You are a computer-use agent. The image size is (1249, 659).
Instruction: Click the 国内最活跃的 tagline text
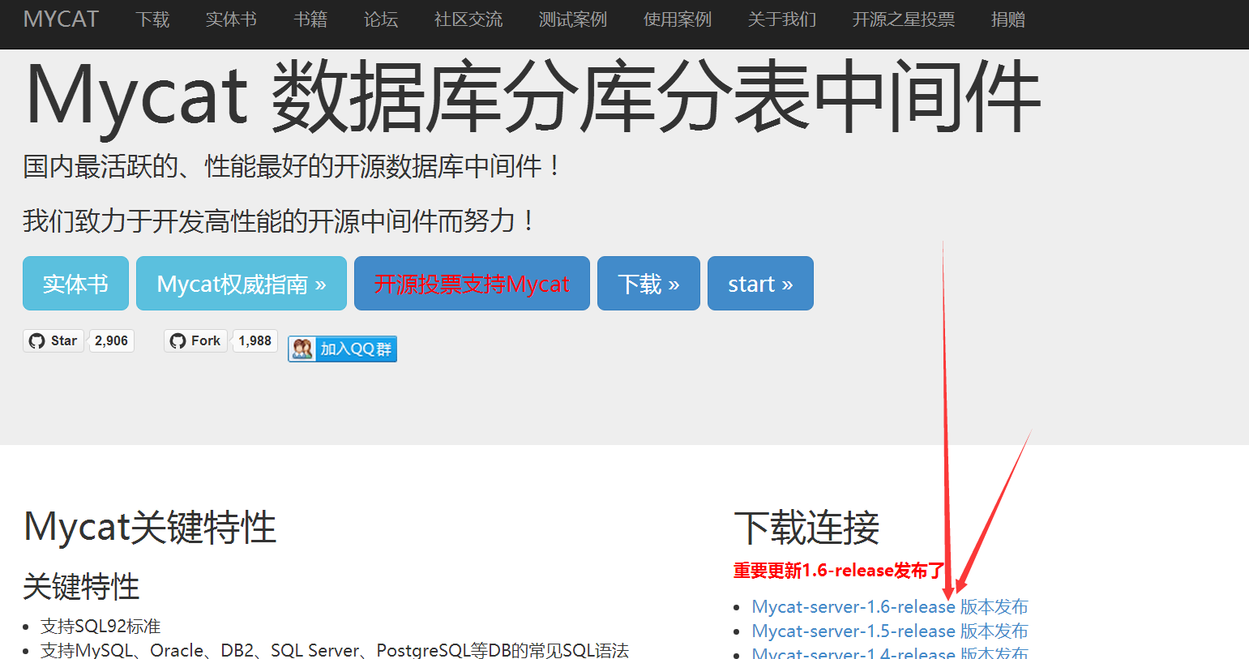(292, 167)
